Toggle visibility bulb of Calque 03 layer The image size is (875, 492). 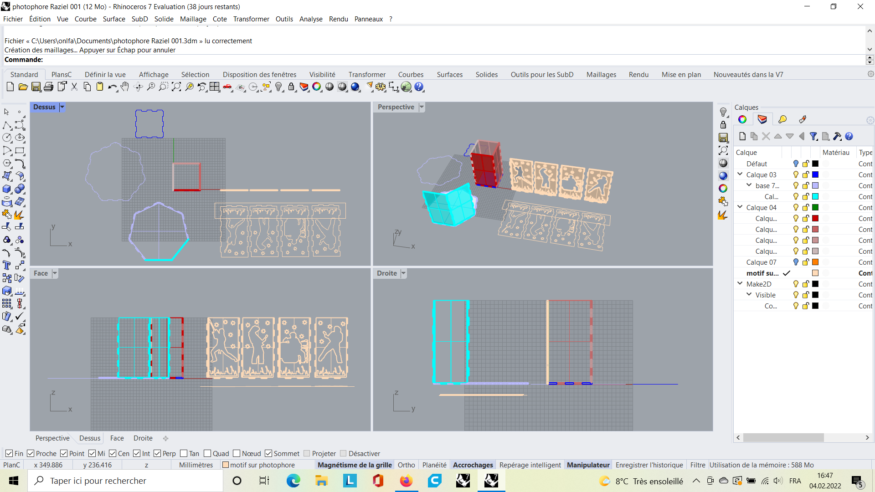click(796, 175)
